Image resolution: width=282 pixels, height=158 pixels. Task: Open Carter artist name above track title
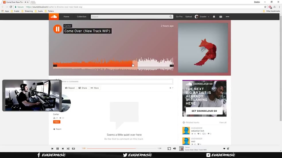click(68, 26)
